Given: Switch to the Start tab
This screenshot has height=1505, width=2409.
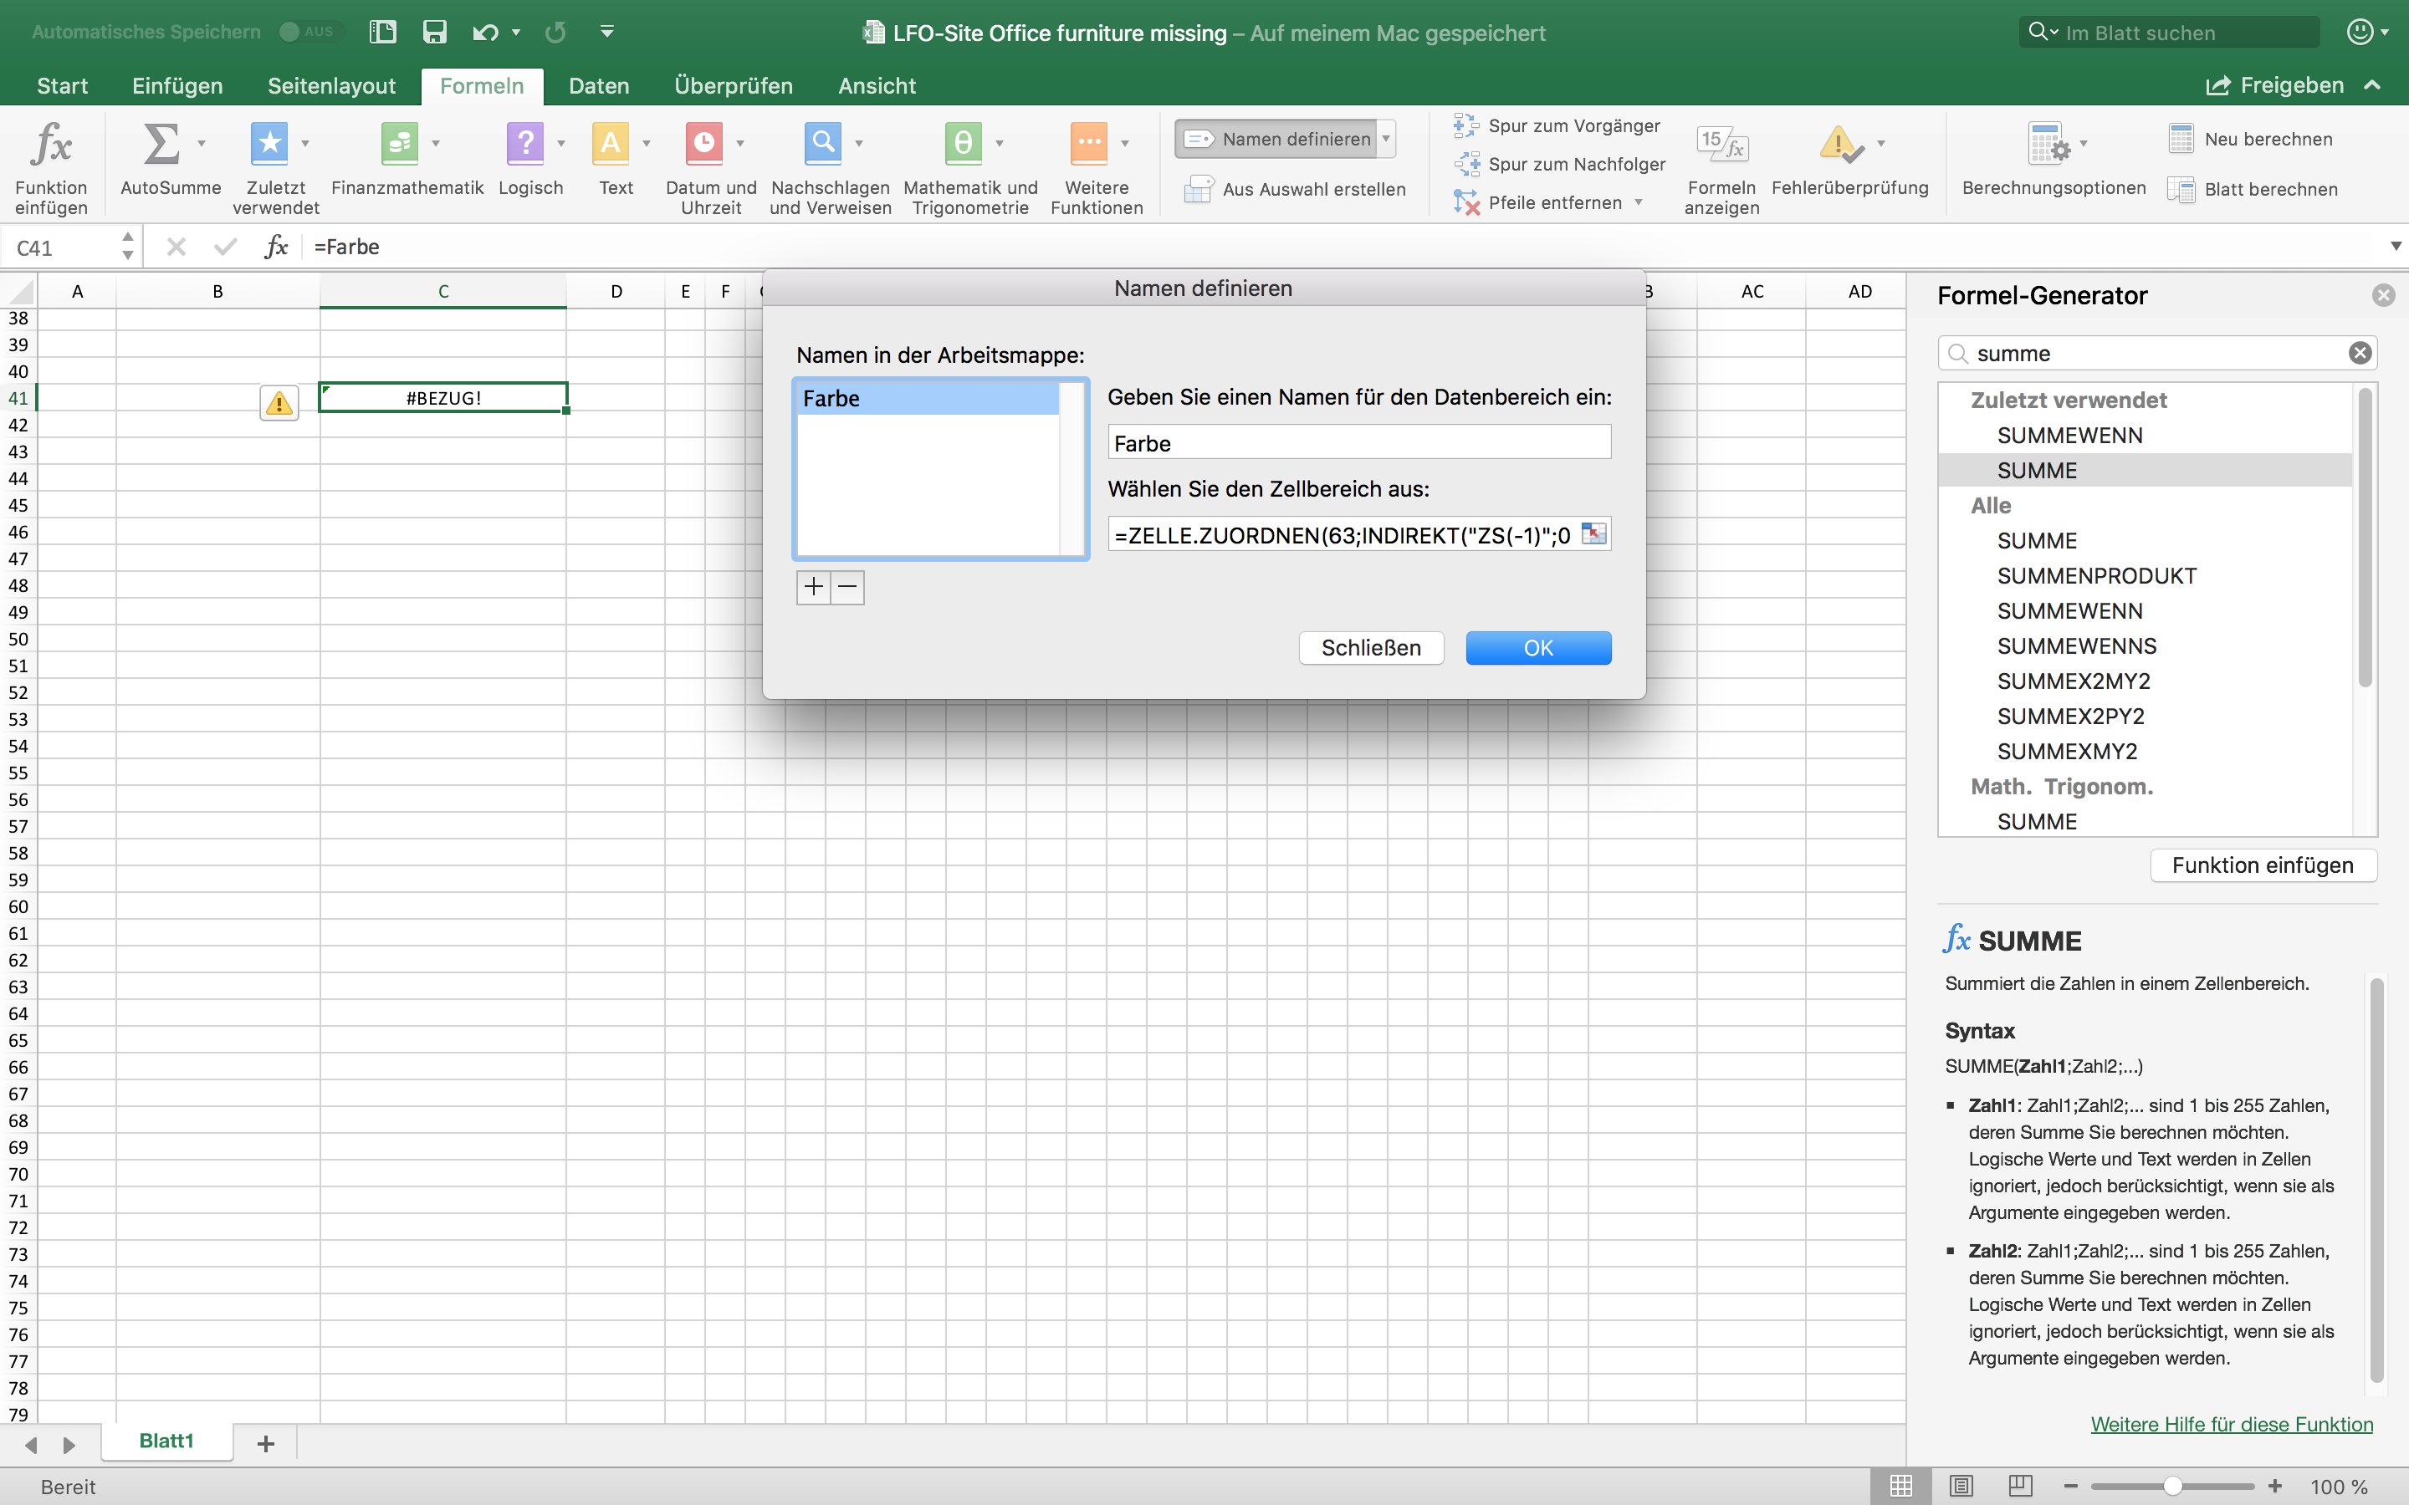Looking at the screenshot, I should tap(62, 85).
